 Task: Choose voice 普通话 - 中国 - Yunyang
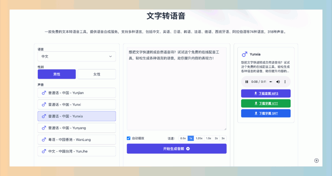pos(77,128)
